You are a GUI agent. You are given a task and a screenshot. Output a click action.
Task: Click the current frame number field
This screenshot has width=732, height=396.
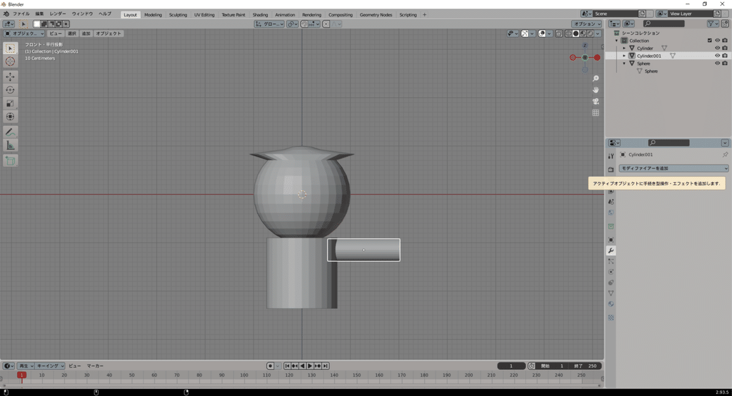pos(511,366)
